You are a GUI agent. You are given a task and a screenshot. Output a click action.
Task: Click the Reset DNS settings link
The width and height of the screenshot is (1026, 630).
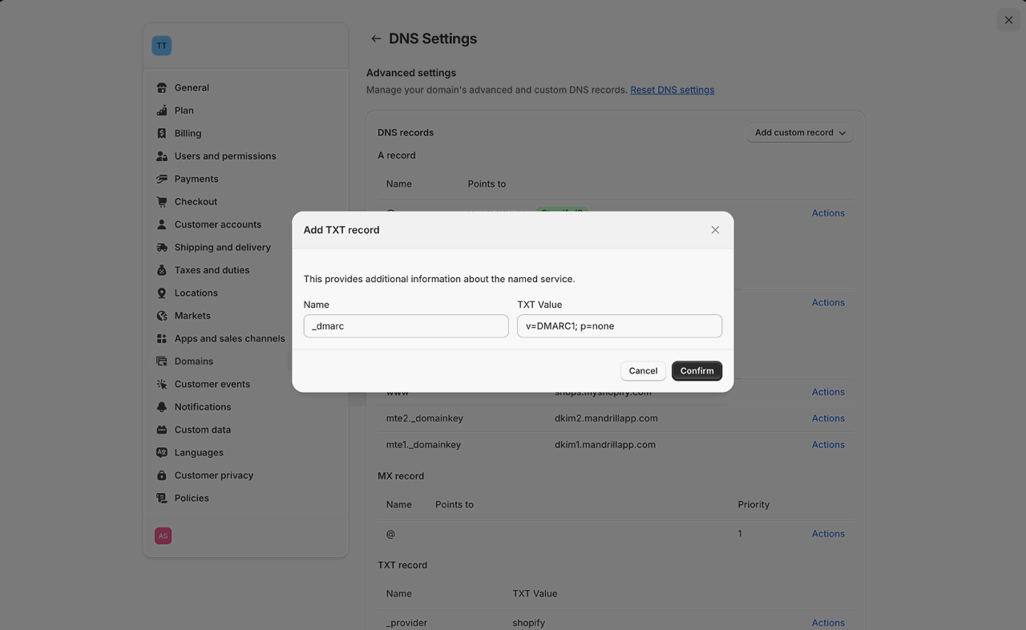(672, 90)
